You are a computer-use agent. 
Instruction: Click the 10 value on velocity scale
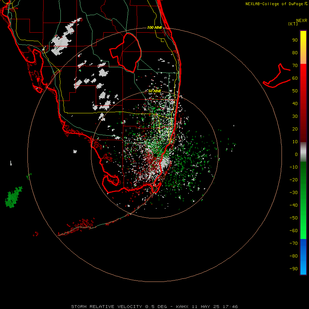(x=295, y=142)
